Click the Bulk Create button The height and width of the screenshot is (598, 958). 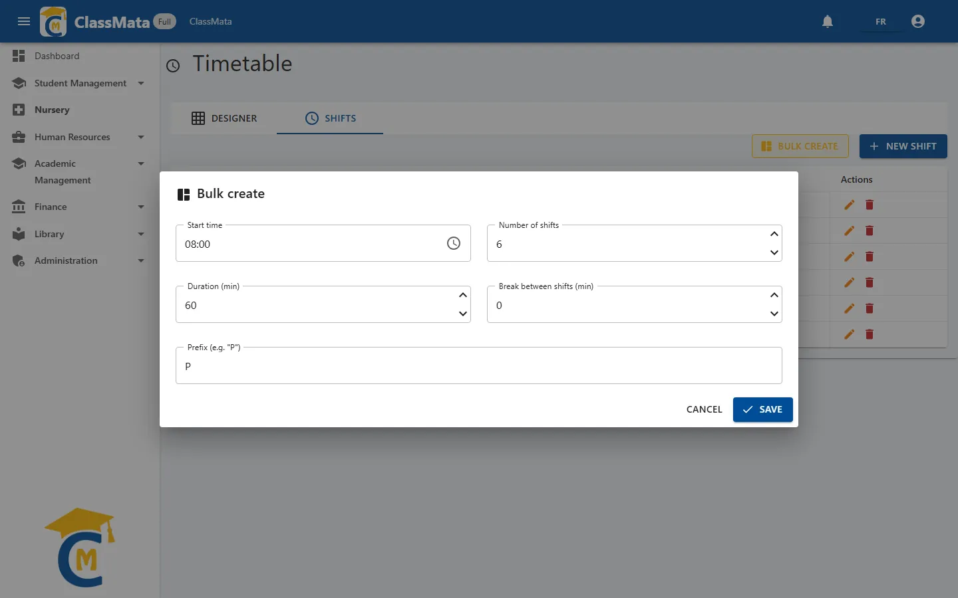[x=800, y=146]
